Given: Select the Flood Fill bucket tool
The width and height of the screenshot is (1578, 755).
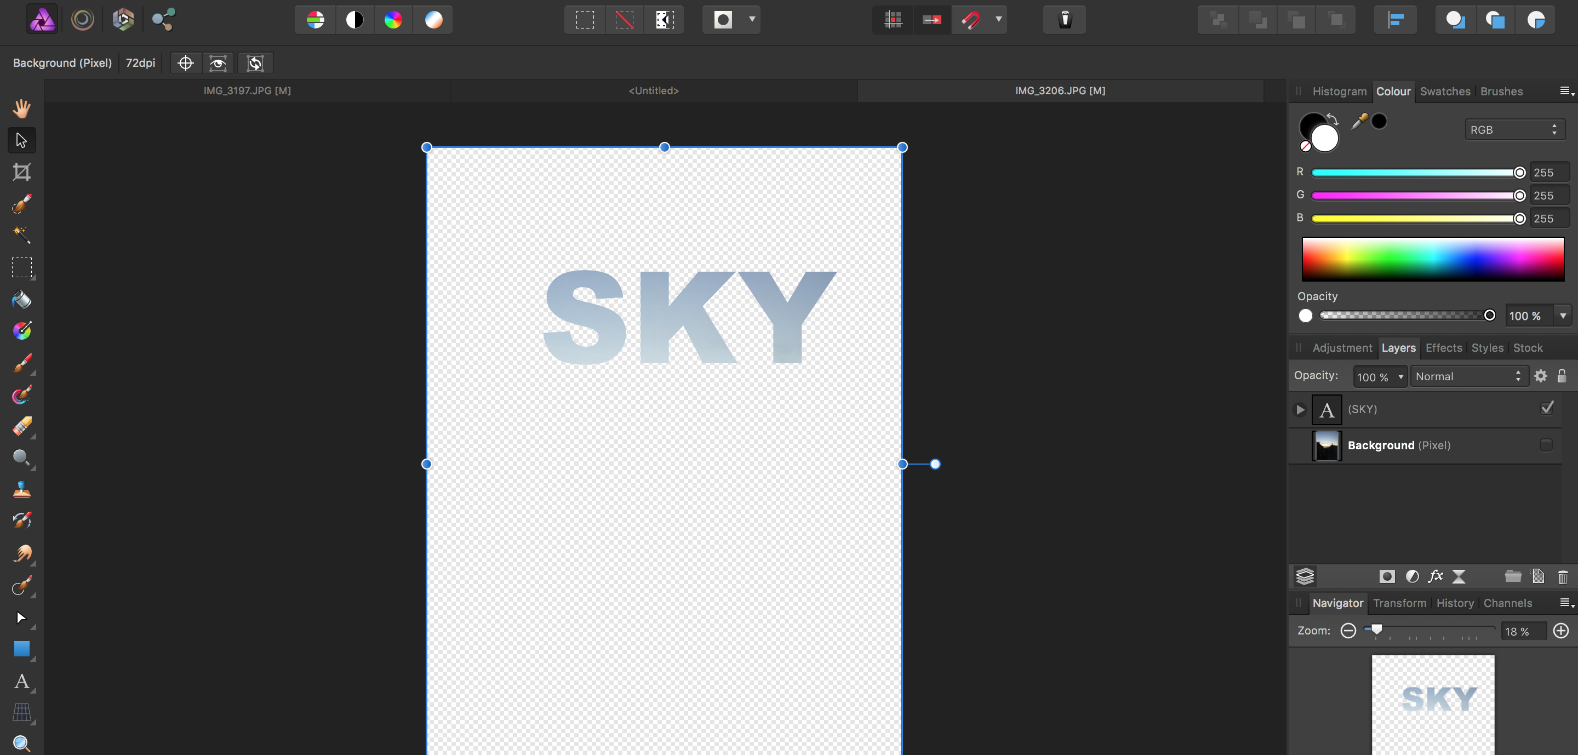Looking at the screenshot, I should (x=21, y=300).
